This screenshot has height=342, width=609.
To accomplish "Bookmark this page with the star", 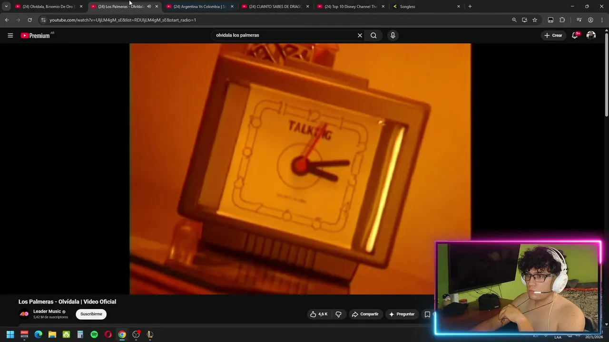I will point(535,20).
